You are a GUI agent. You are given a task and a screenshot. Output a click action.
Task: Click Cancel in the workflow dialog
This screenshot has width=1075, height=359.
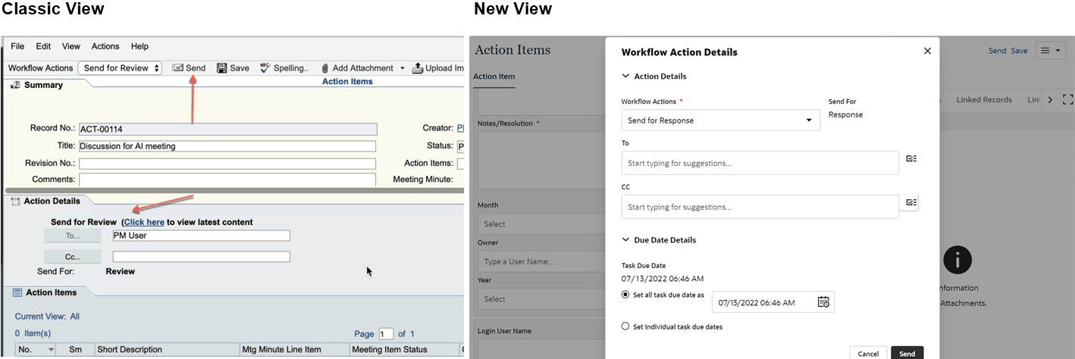[x=868, y=354]
